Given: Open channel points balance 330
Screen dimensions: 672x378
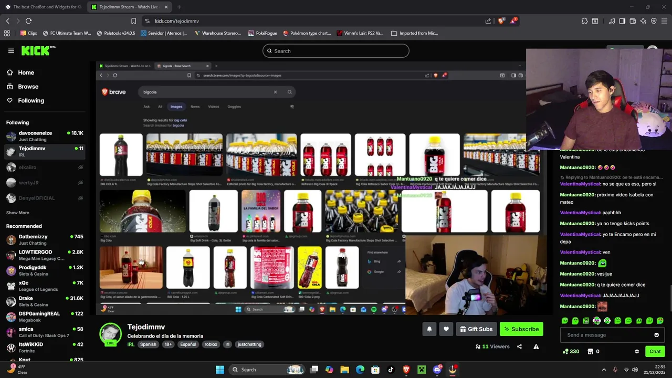Looking at the screenshot, I should (x=571, y=351).
